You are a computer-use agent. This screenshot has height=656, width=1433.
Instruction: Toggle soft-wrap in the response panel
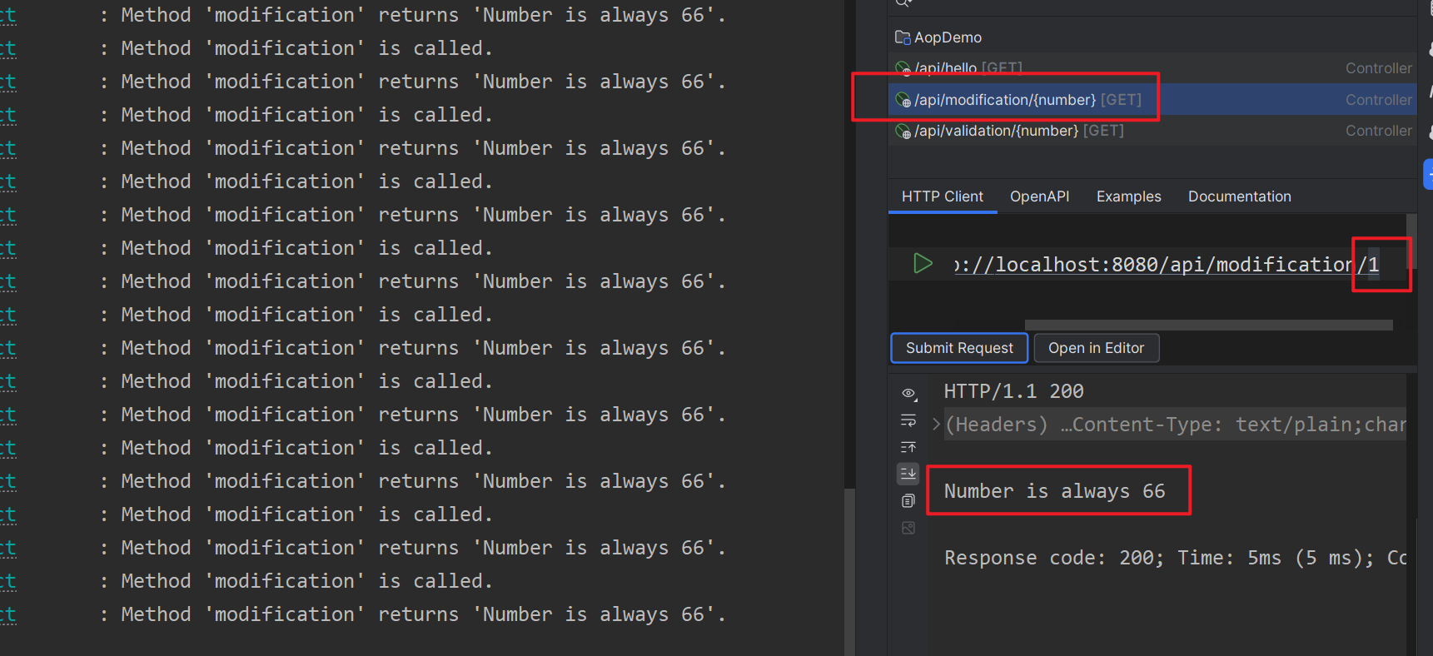(x=908, y=420)
